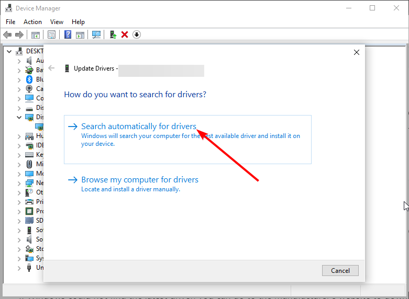Select the USB plug icon of the Un category

29,268
